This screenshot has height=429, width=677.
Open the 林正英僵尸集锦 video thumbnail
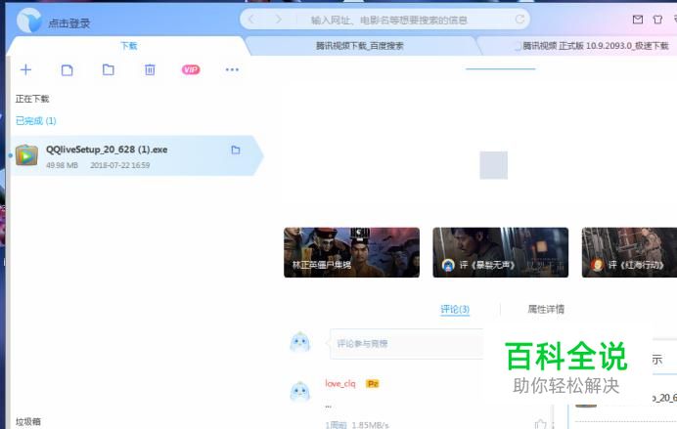pyautogui.click(x=351, y=252)
